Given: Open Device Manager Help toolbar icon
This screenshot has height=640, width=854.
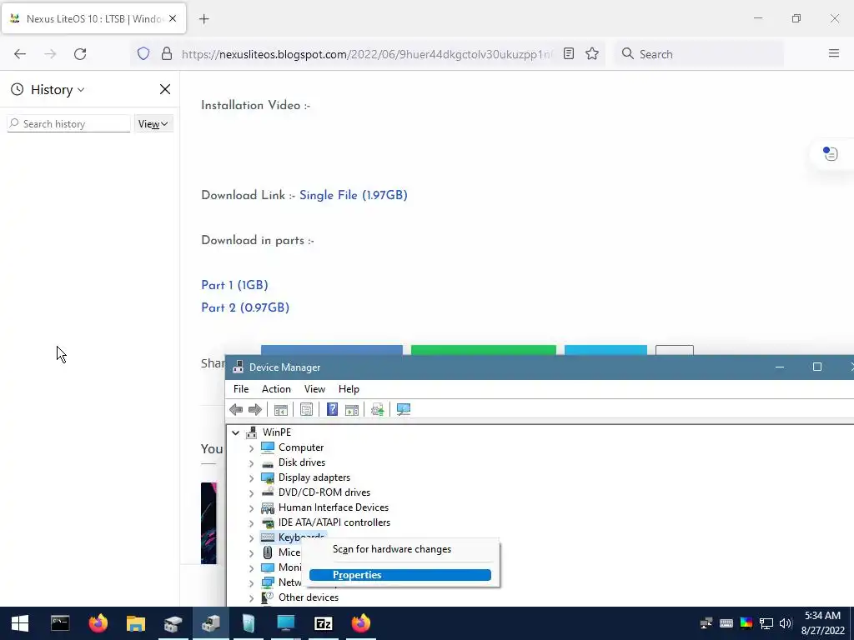Looking at the screenshot, I should pyautogui.click(x=332, y=409).
